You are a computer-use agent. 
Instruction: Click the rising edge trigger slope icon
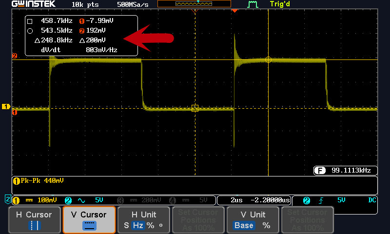[321, 200]
